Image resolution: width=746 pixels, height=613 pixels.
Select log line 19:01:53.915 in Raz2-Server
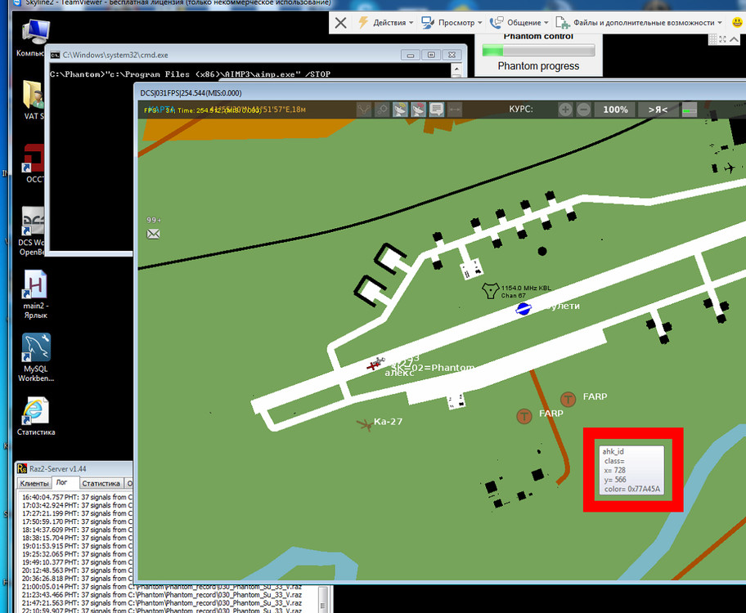[77, 546]
